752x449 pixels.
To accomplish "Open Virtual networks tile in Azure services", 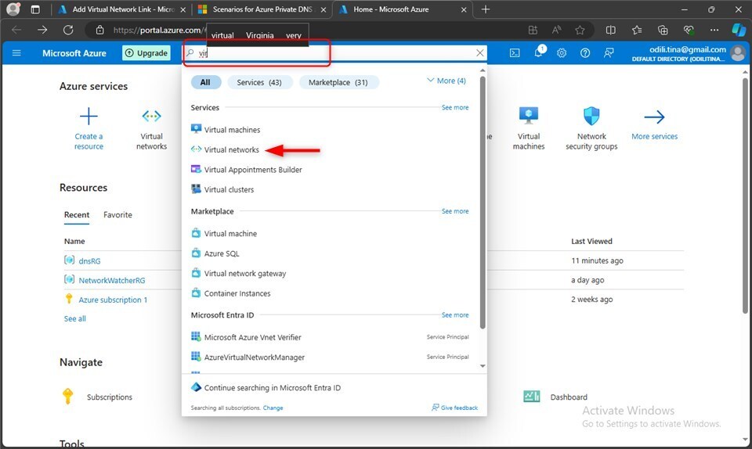I will 151,128.
